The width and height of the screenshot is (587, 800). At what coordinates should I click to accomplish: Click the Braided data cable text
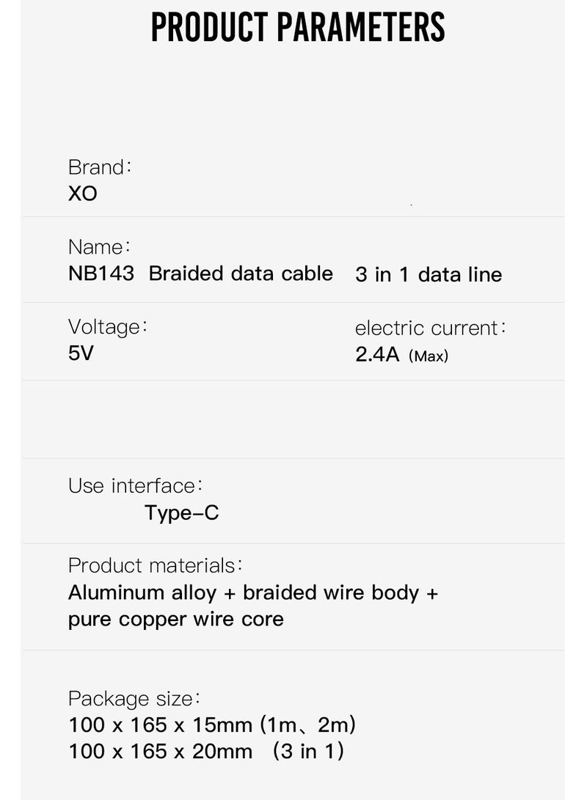[x=241, y=274]
